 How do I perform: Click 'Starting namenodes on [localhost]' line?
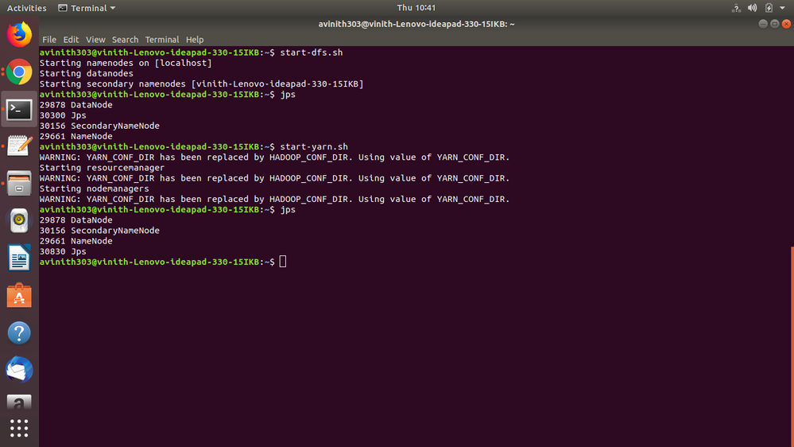coord(126,63)
